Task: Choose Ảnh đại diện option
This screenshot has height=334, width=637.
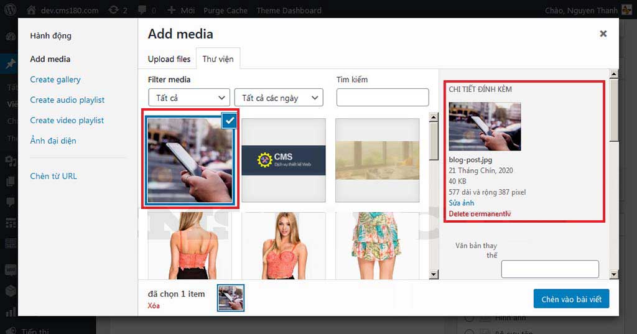Action: (53, 141)
